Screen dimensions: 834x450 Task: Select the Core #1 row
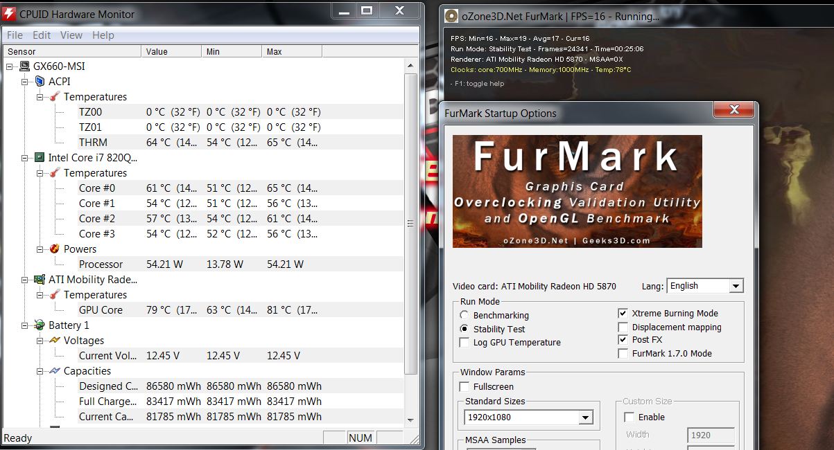pyautogui.click(x=203, y=204)
